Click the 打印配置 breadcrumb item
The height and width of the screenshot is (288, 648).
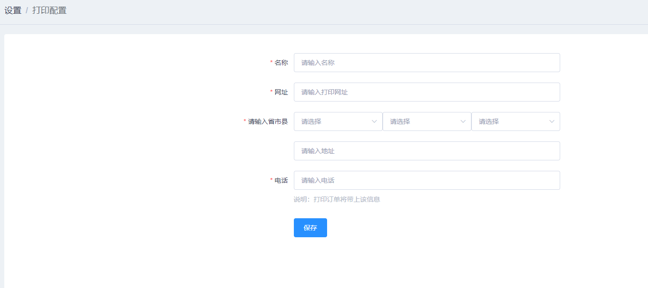pos(49,10)
